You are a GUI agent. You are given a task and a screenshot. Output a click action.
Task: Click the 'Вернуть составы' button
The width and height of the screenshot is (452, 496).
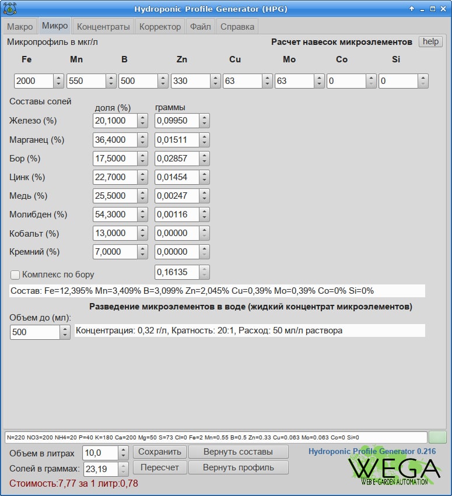coord(239,451)
